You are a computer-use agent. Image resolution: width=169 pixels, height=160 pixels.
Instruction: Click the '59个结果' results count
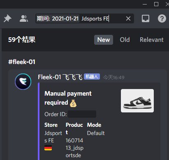(22, 40)
